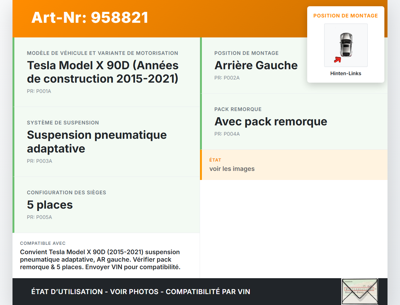
Task: Select 'Arrière Gauche' position value
Action: click(x=256, y=65)
